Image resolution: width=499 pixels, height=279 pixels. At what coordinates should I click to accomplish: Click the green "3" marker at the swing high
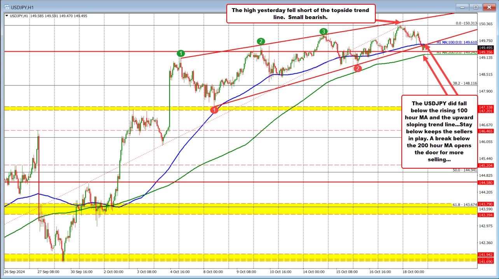pyautogui.click(x=323, y=31)
